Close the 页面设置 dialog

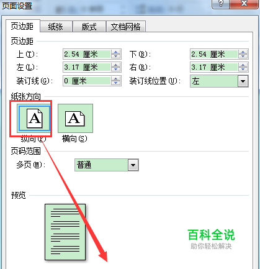244,4
